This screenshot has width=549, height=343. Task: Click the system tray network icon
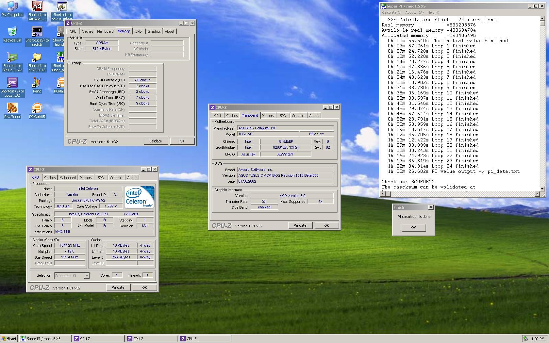[525, 339]
